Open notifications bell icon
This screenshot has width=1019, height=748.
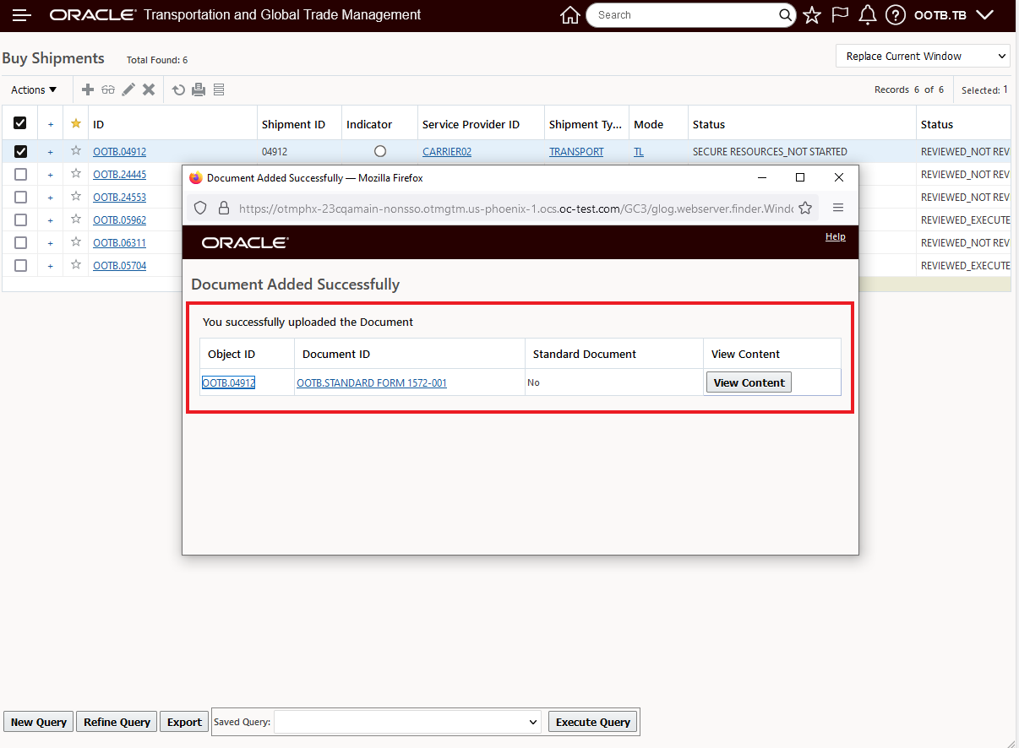(x=867, y=15)
